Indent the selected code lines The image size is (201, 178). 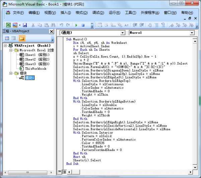pos(135,25)
